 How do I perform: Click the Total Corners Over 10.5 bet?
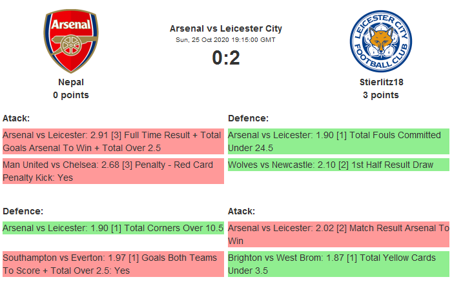click(112, 228)
